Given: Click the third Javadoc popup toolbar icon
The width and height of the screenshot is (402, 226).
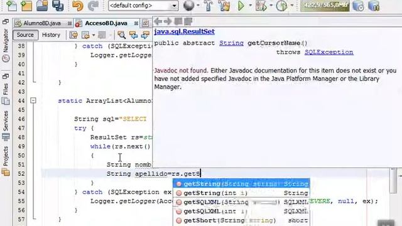Looking at the screenshot, I should tap(178, 21).
